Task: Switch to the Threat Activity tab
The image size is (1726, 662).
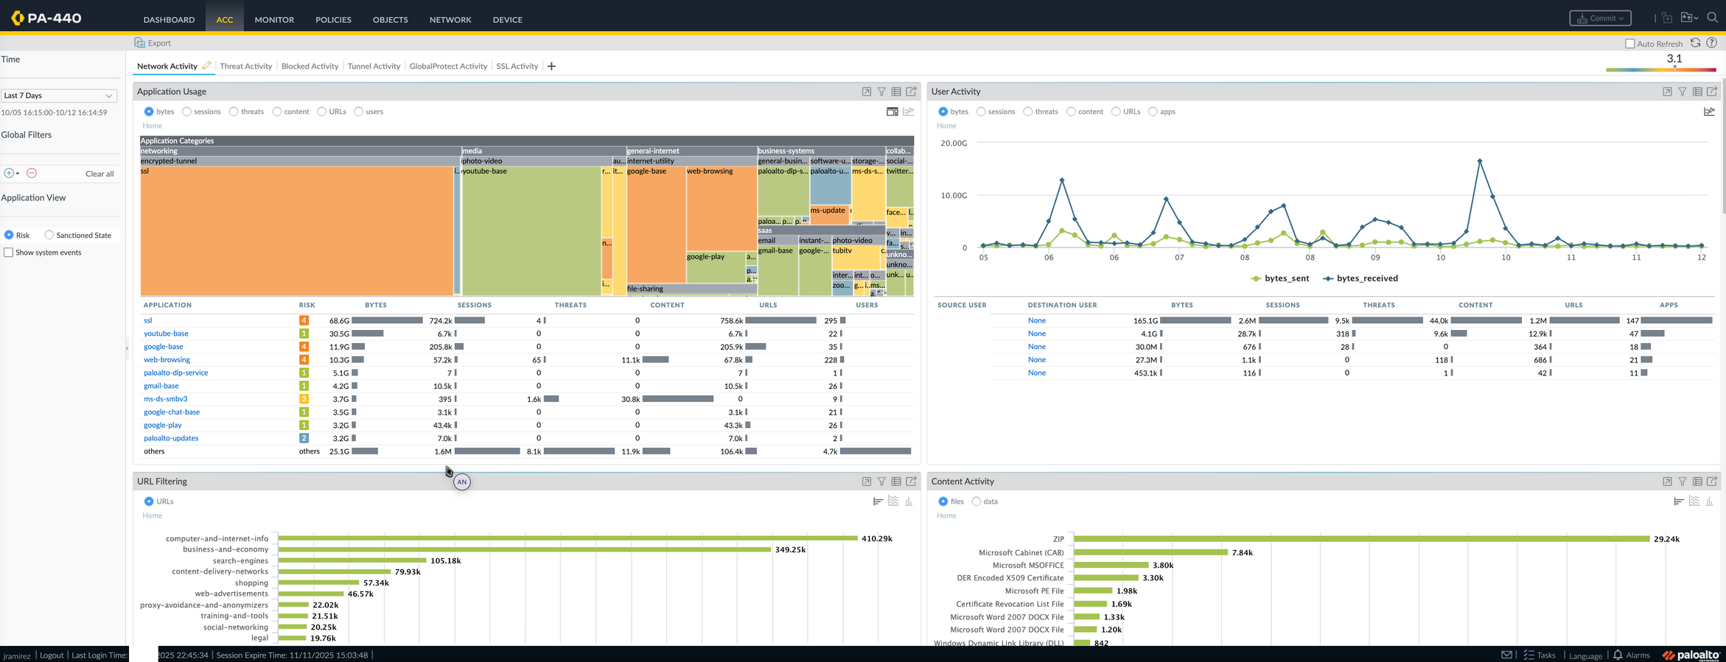Action: [245, 66]
